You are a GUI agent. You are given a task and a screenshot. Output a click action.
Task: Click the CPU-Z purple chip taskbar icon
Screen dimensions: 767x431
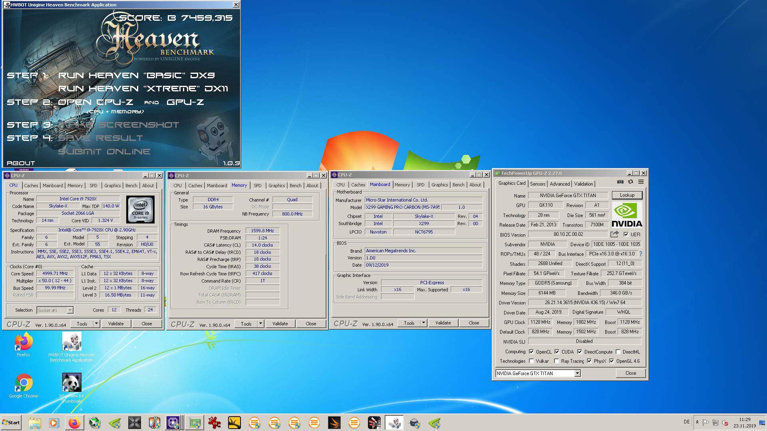point(173,423)
